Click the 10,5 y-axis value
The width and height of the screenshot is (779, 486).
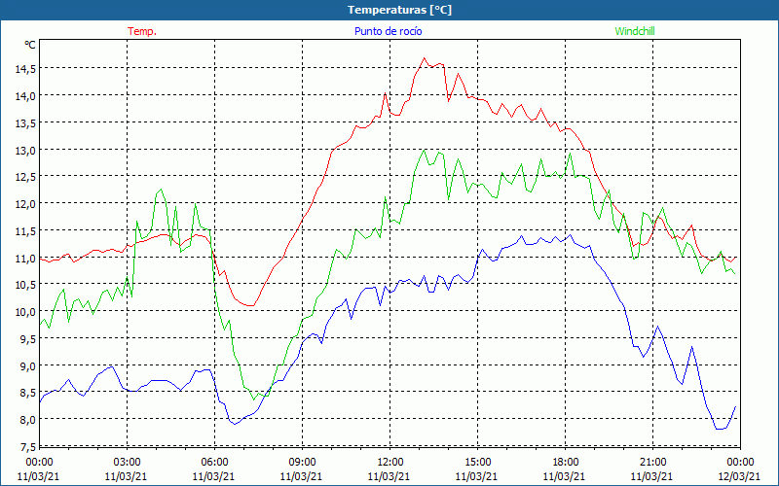click(x=25, y=285)
